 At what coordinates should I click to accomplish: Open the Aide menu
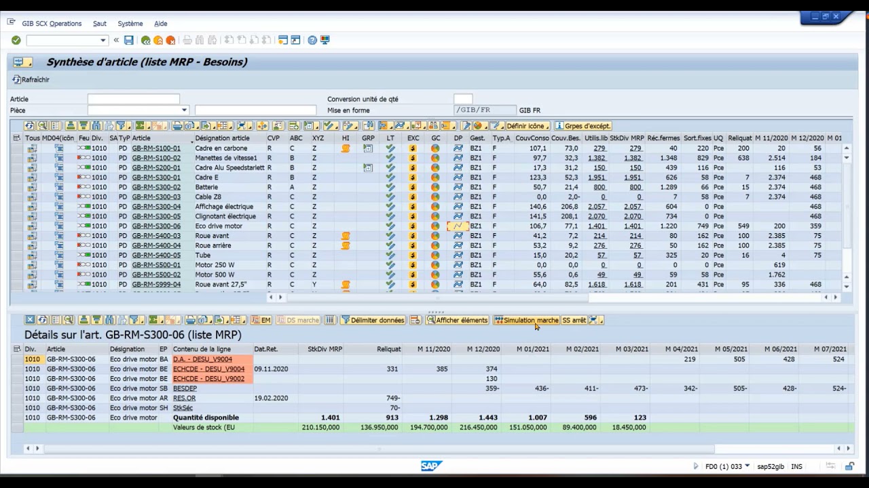[160, 24]
